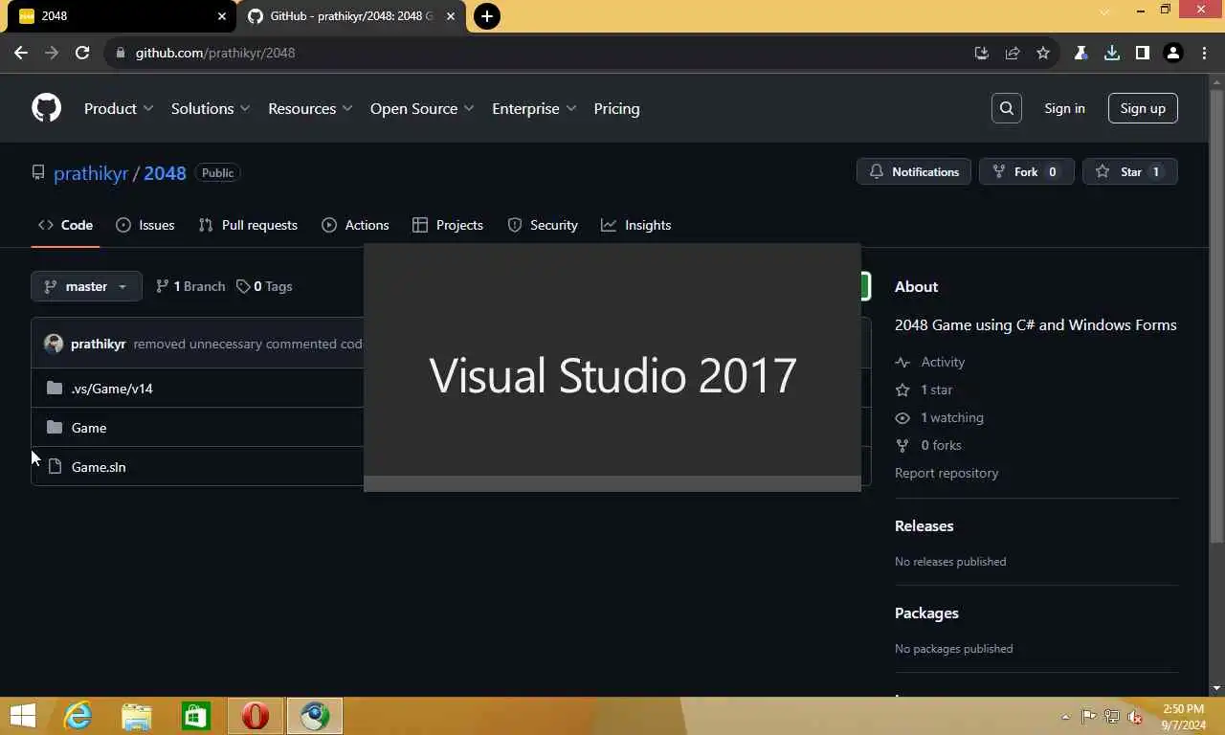The width and height of the screenshot is (1225, 735).
Task: Open the Game folder
Action: [x=89, y=428]
